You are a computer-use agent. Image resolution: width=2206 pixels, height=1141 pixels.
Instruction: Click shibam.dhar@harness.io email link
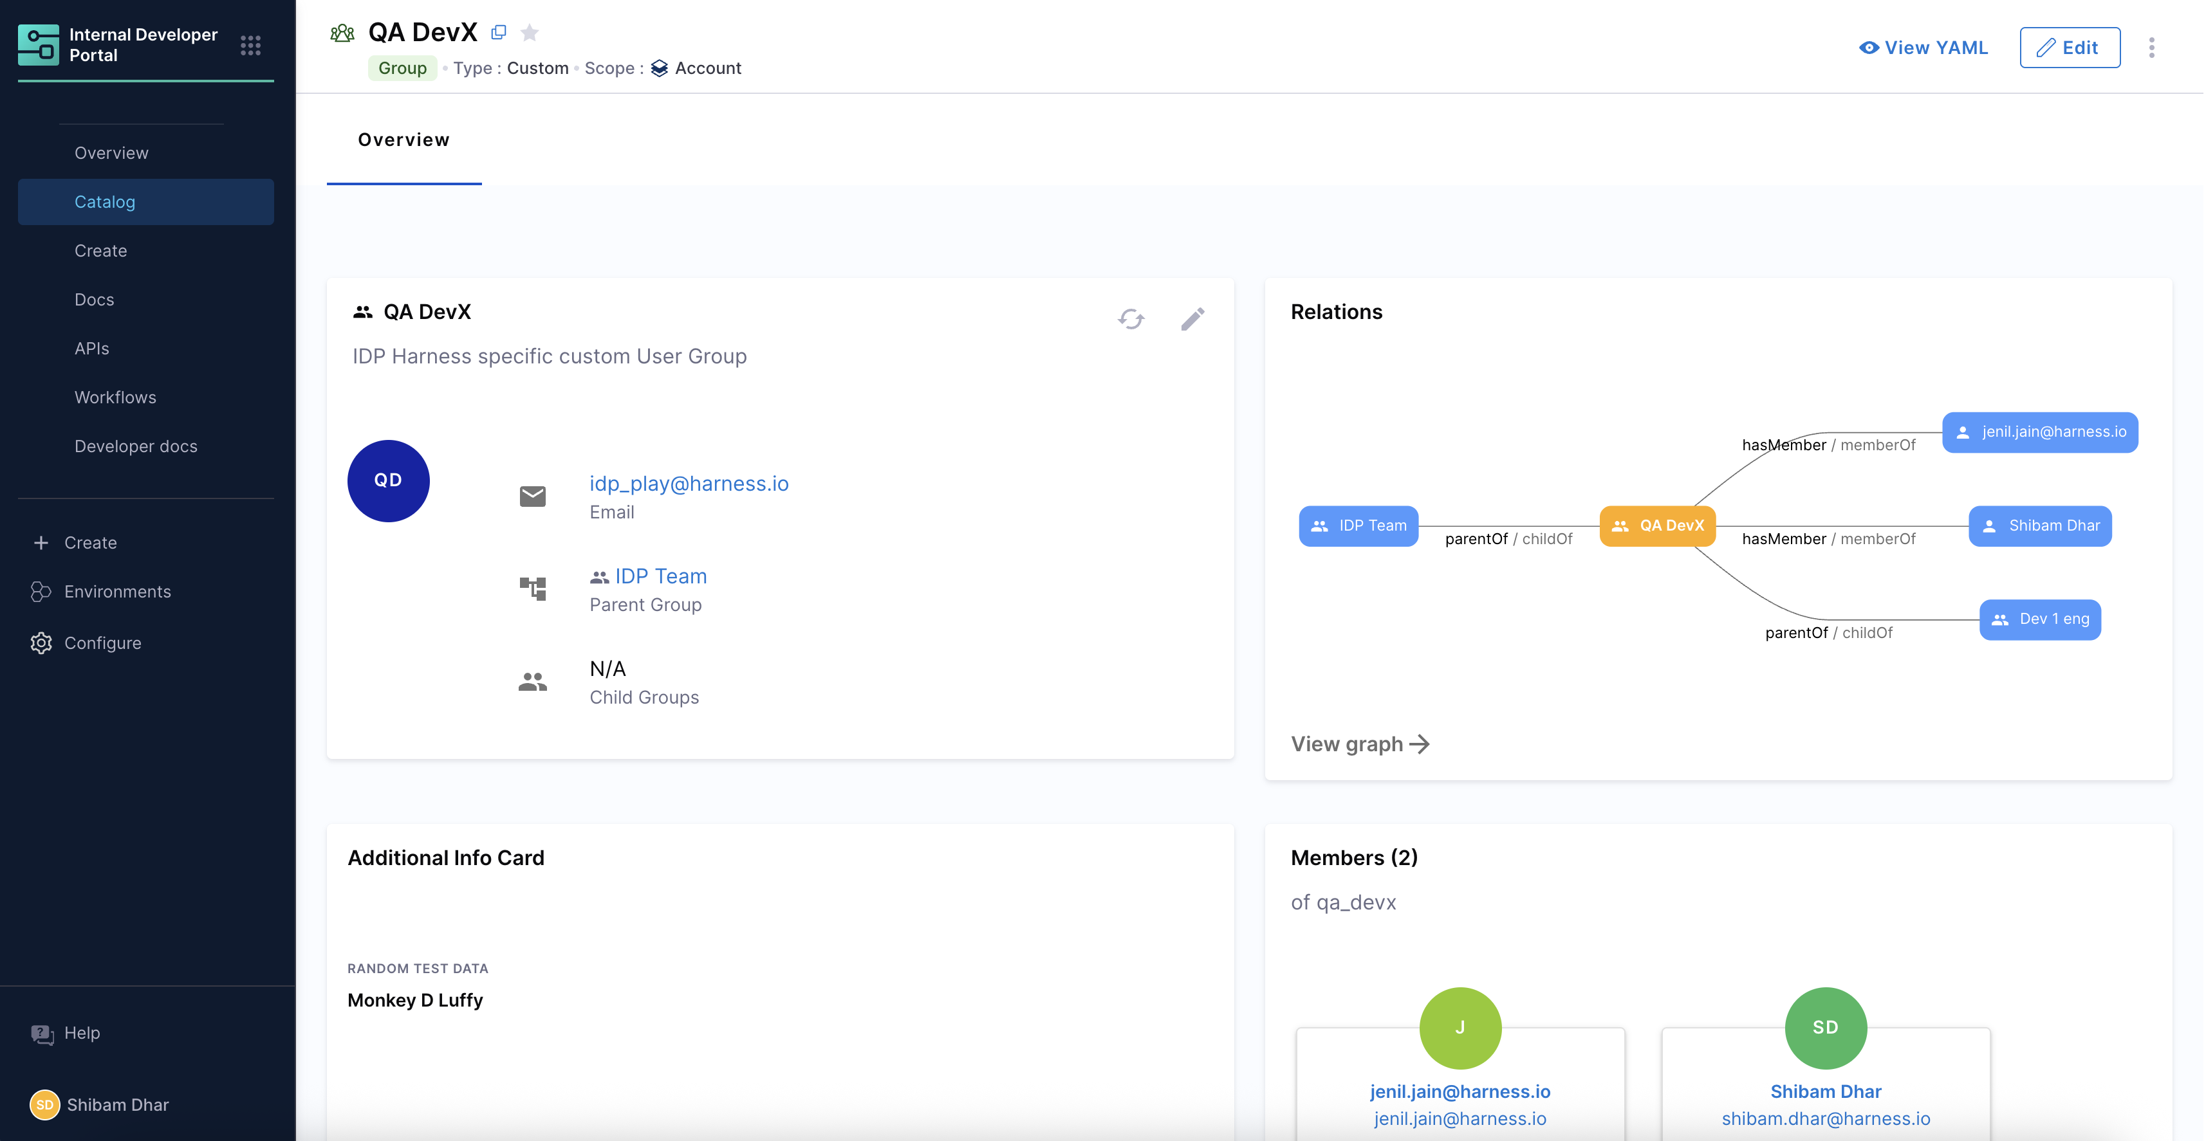(x=1826, y=1118)
